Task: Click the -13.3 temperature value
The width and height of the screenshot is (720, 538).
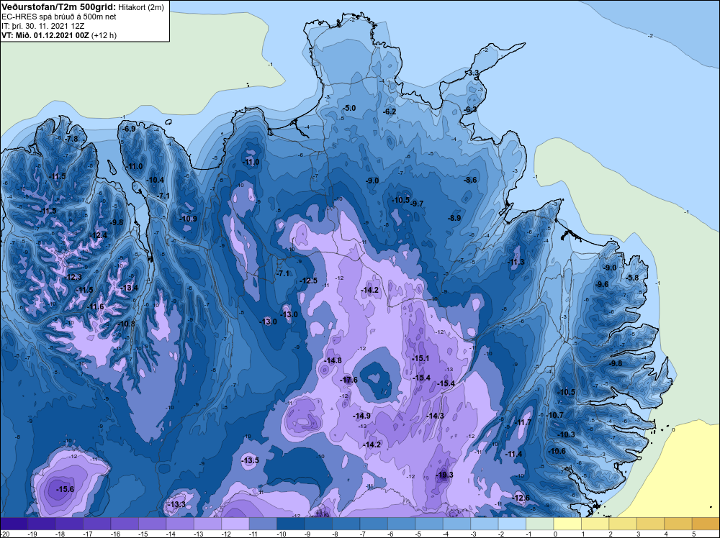Action: click(x=177, y=504)
